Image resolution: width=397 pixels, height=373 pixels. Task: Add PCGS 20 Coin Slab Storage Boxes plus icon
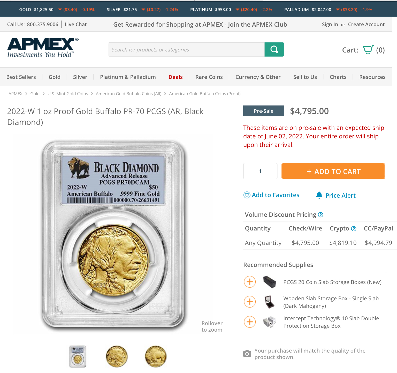250,282
